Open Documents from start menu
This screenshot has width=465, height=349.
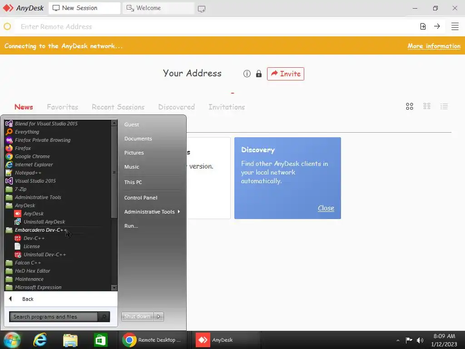138,139
